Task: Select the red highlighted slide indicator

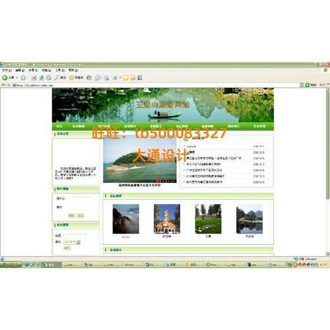Action: (158, 181)
